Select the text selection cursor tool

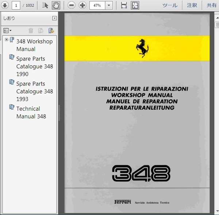click(x=45, y=5)
